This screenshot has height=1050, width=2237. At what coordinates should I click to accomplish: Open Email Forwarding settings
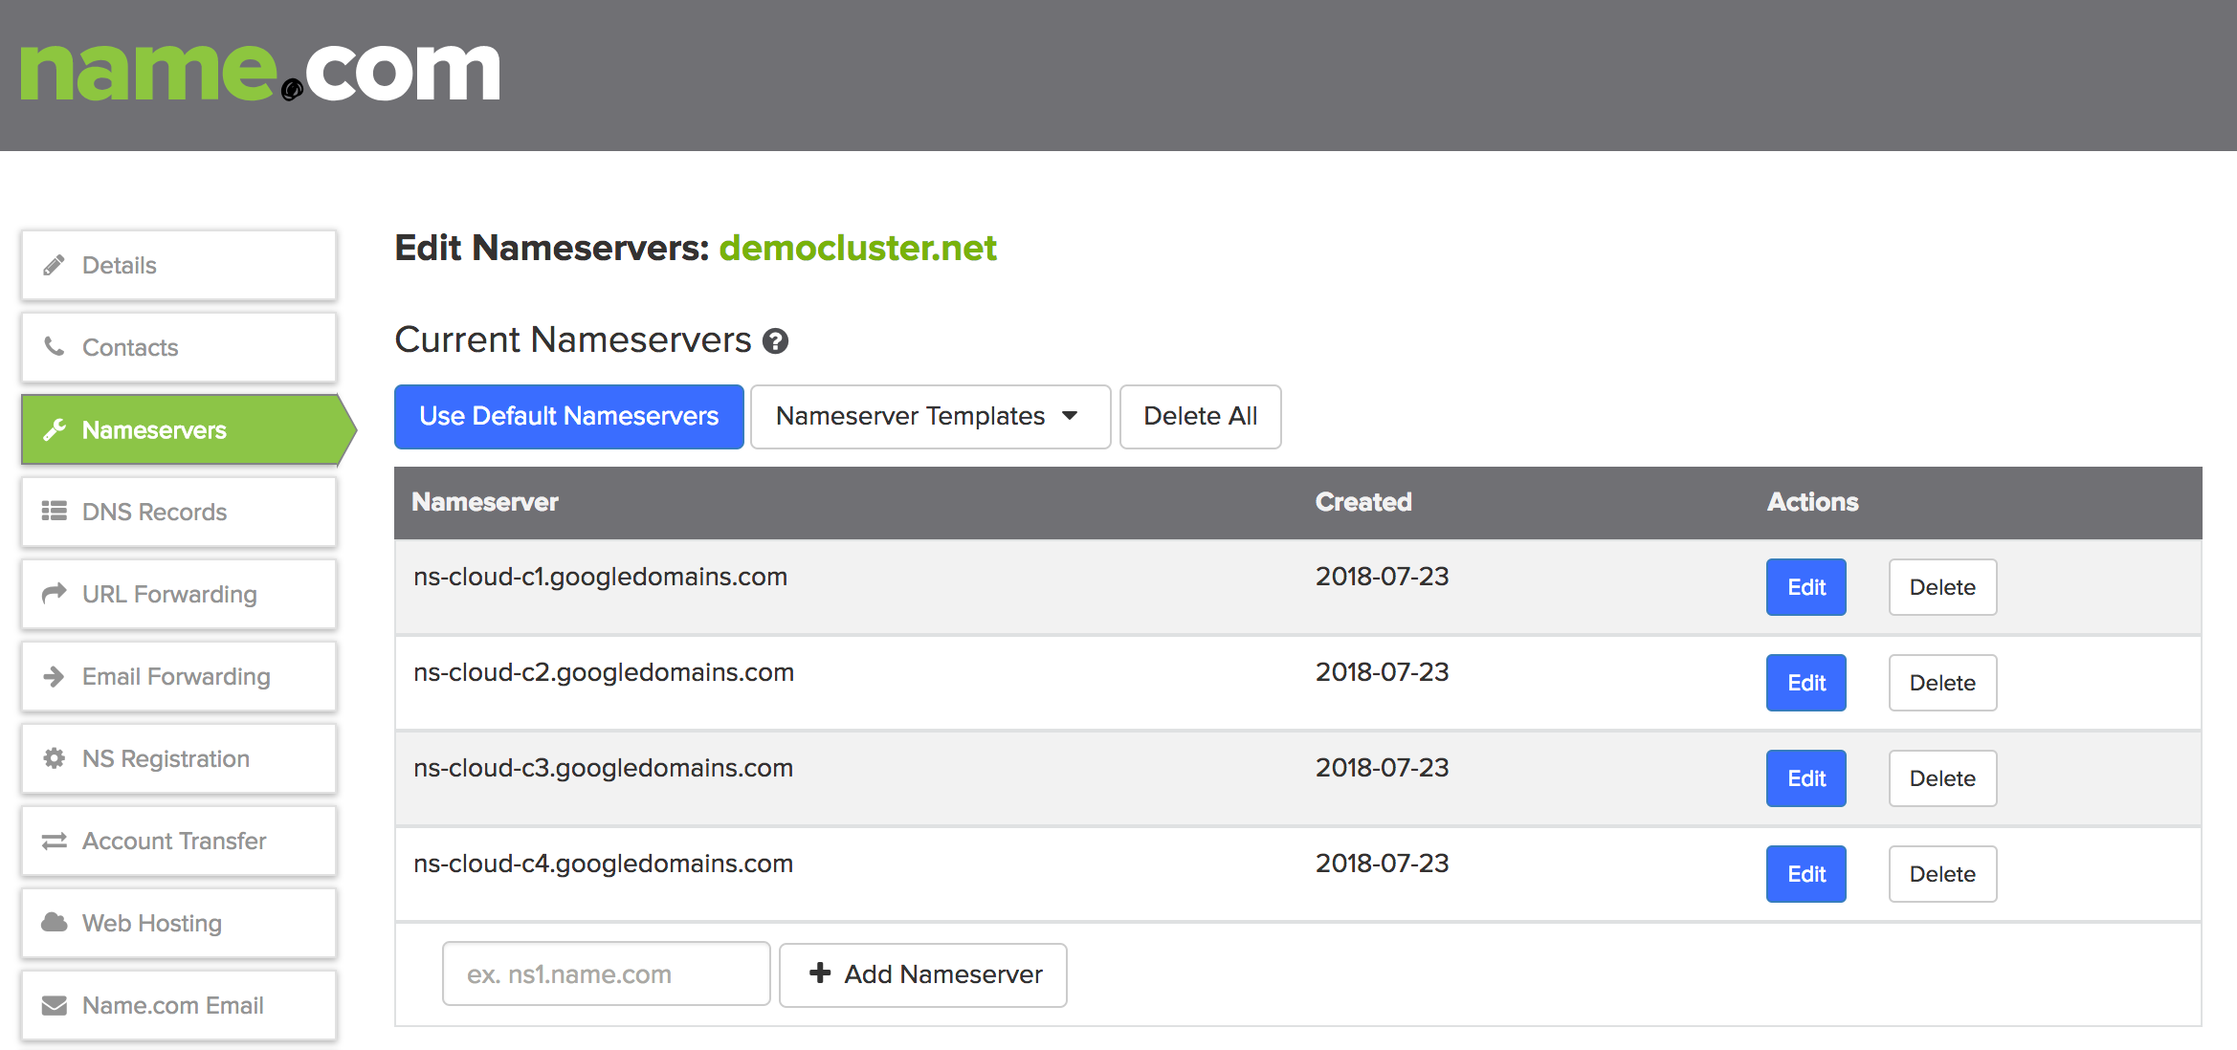pyautogui.click(x=179, y=676)
